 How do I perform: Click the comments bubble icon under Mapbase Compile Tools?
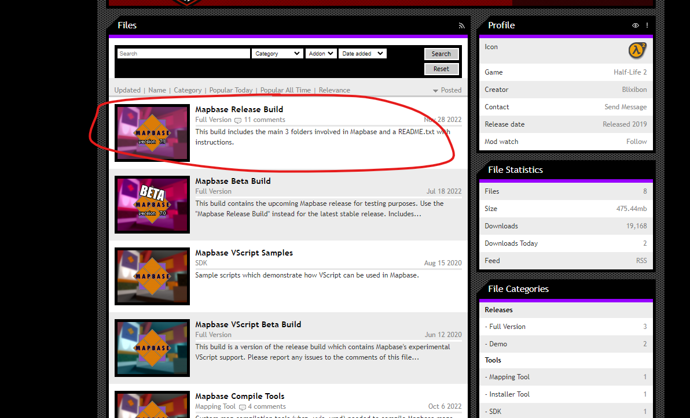click(x=242, y=408)
